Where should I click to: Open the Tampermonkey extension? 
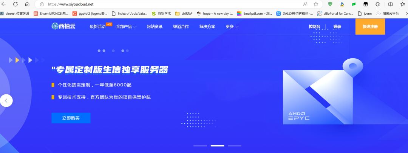click(x=366, y=5)
